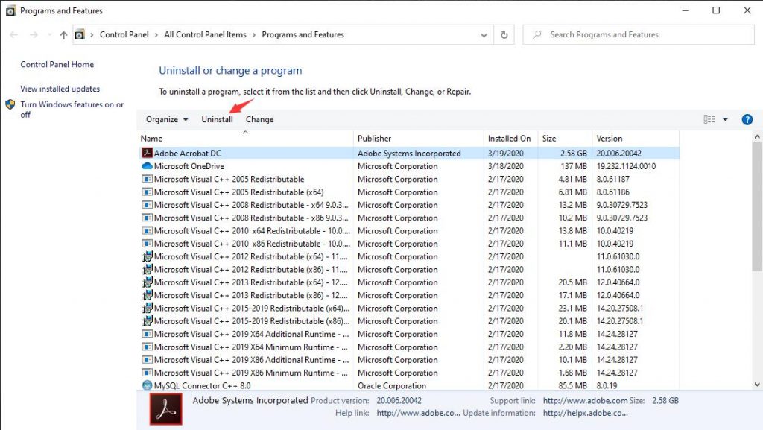This screenshot has height=430, width=763.
Task: Click the large Adobe Acrobat logo in details pane
Action: click(166, 409)
